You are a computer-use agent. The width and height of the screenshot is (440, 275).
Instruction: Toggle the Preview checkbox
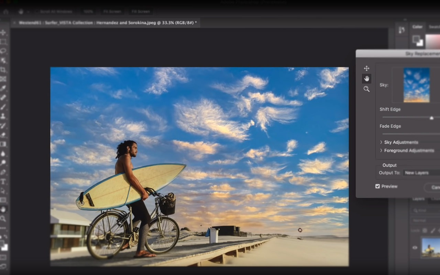coord(378,186)
